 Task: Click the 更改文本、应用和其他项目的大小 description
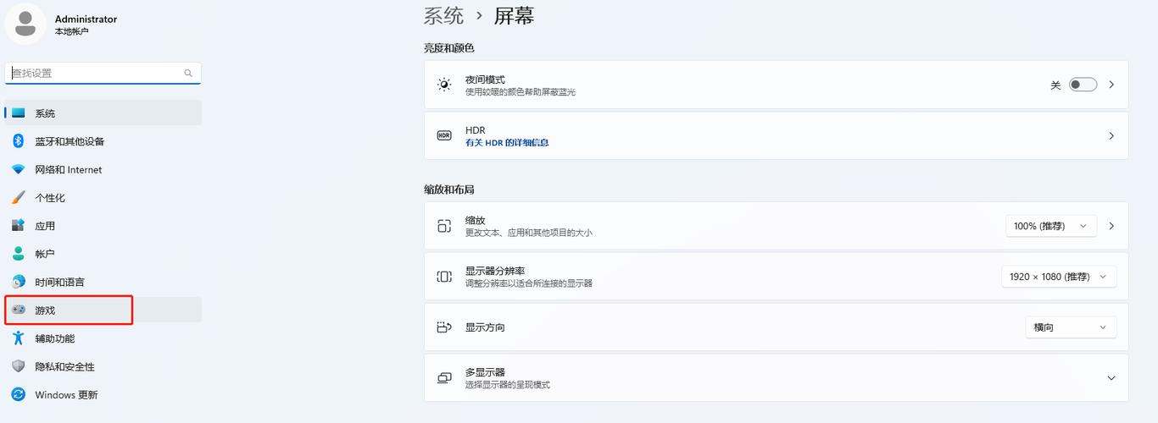pos(529,233)
